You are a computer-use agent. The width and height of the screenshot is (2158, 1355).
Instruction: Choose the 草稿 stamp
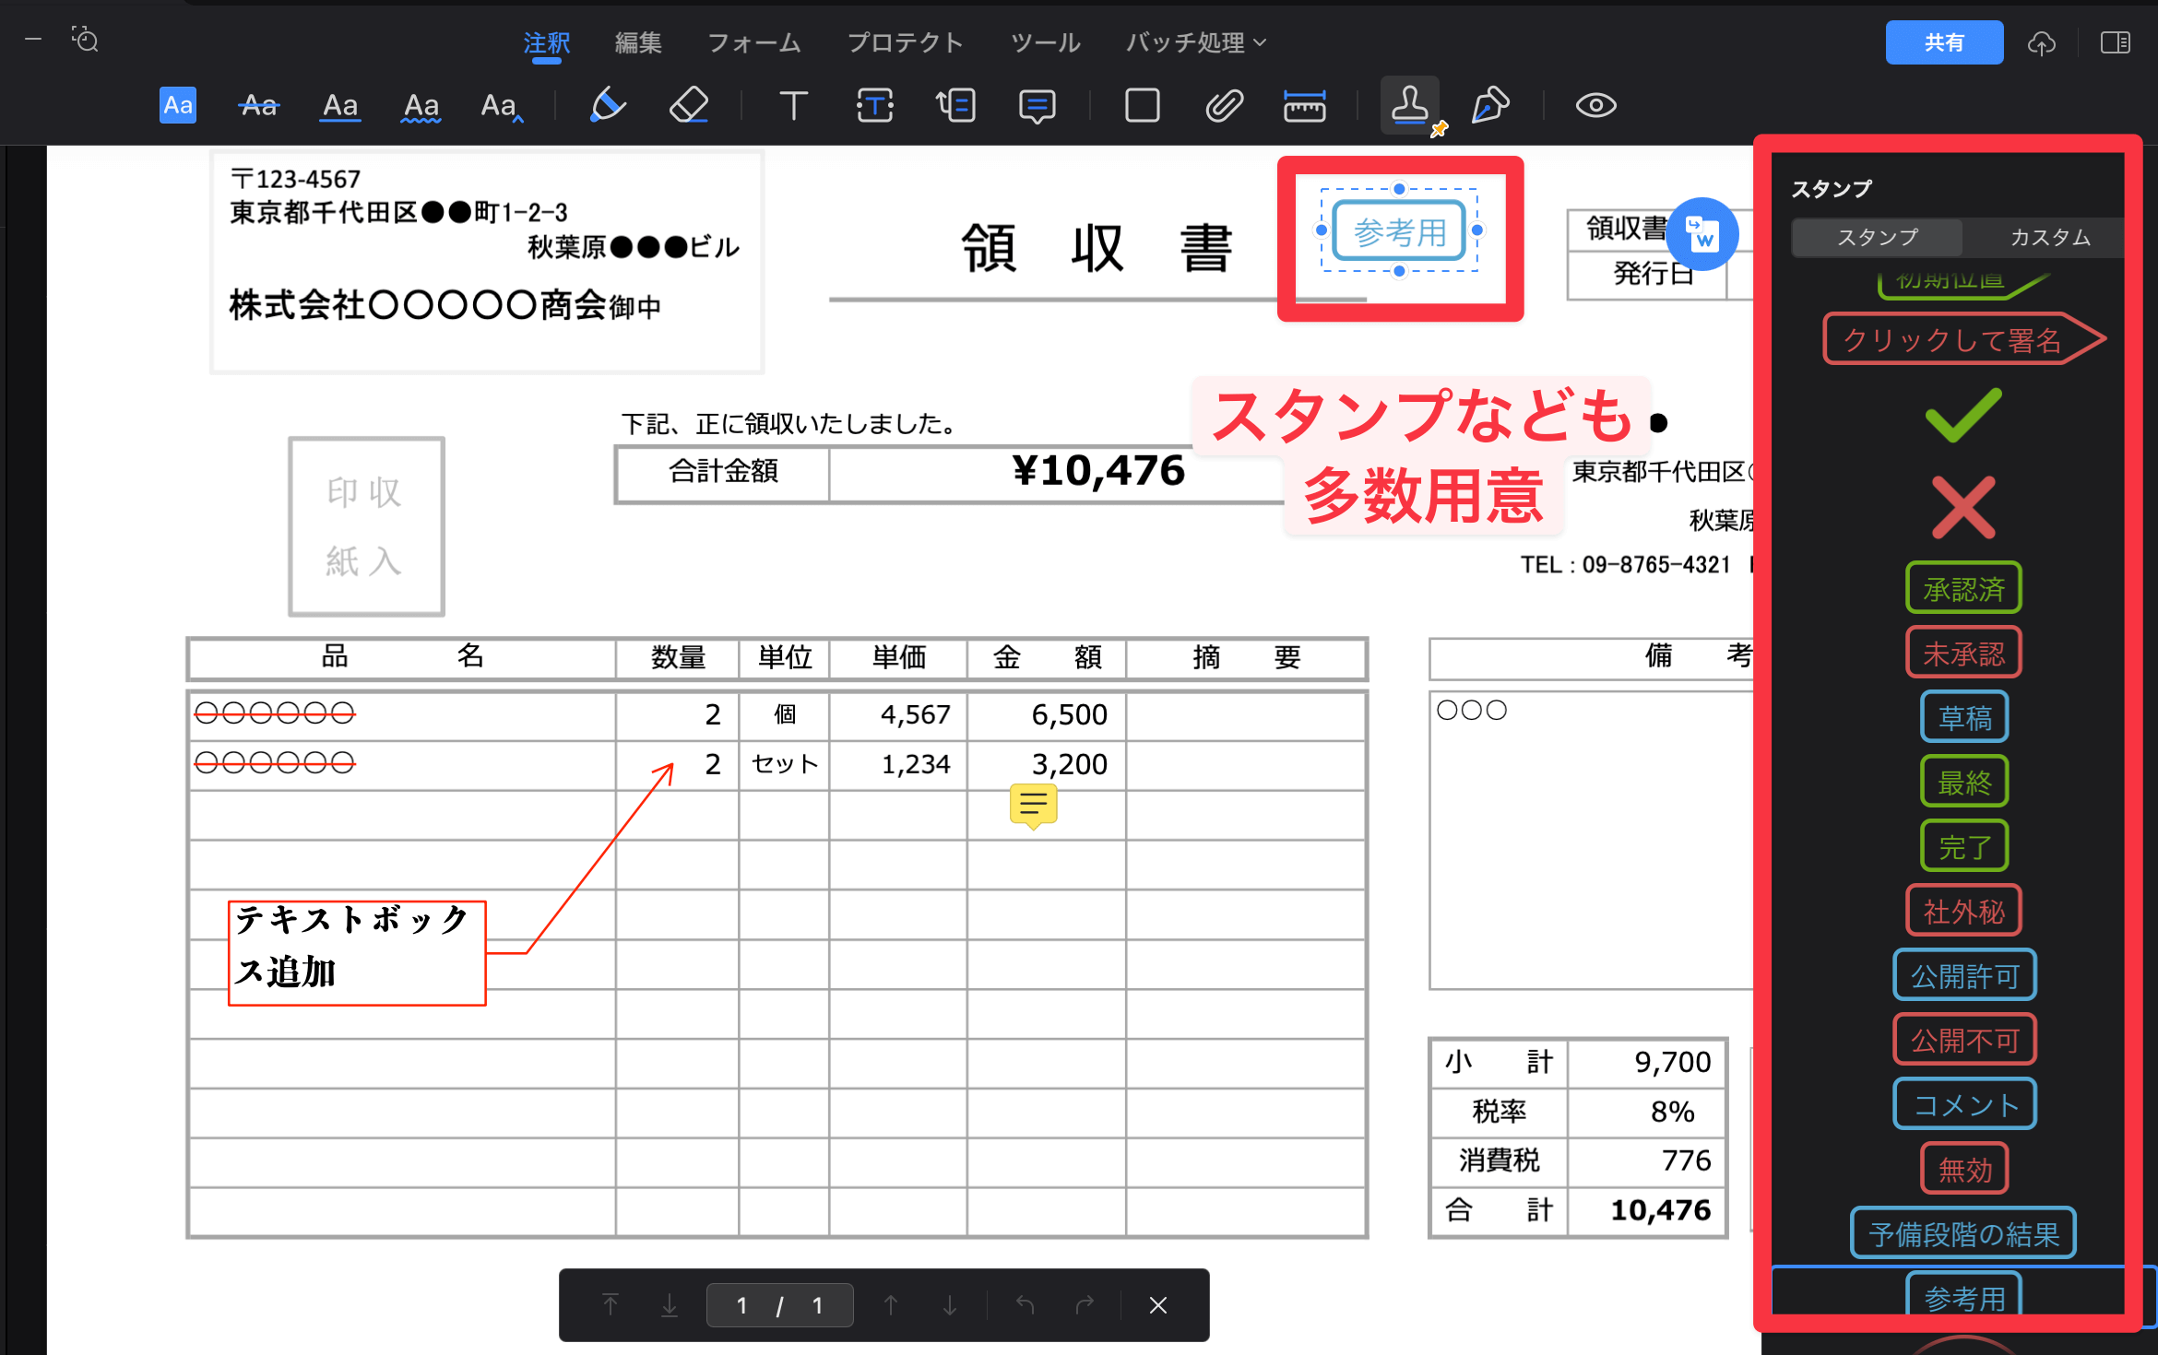coord(1964,718)
